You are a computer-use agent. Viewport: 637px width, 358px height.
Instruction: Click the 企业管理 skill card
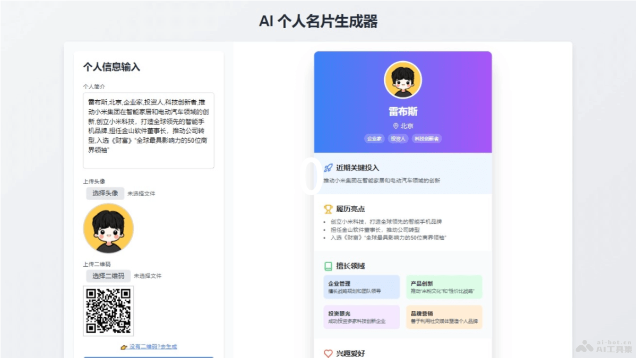362,287
